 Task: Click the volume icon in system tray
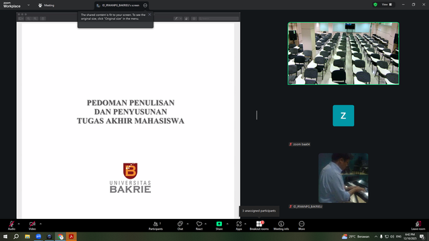click(392, 236)
